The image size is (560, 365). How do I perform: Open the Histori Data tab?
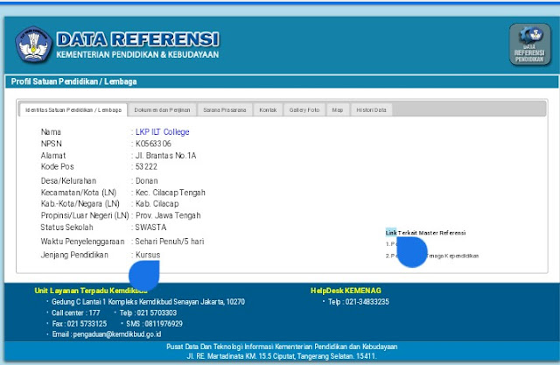pyautogui.click(x=371, y=110)
